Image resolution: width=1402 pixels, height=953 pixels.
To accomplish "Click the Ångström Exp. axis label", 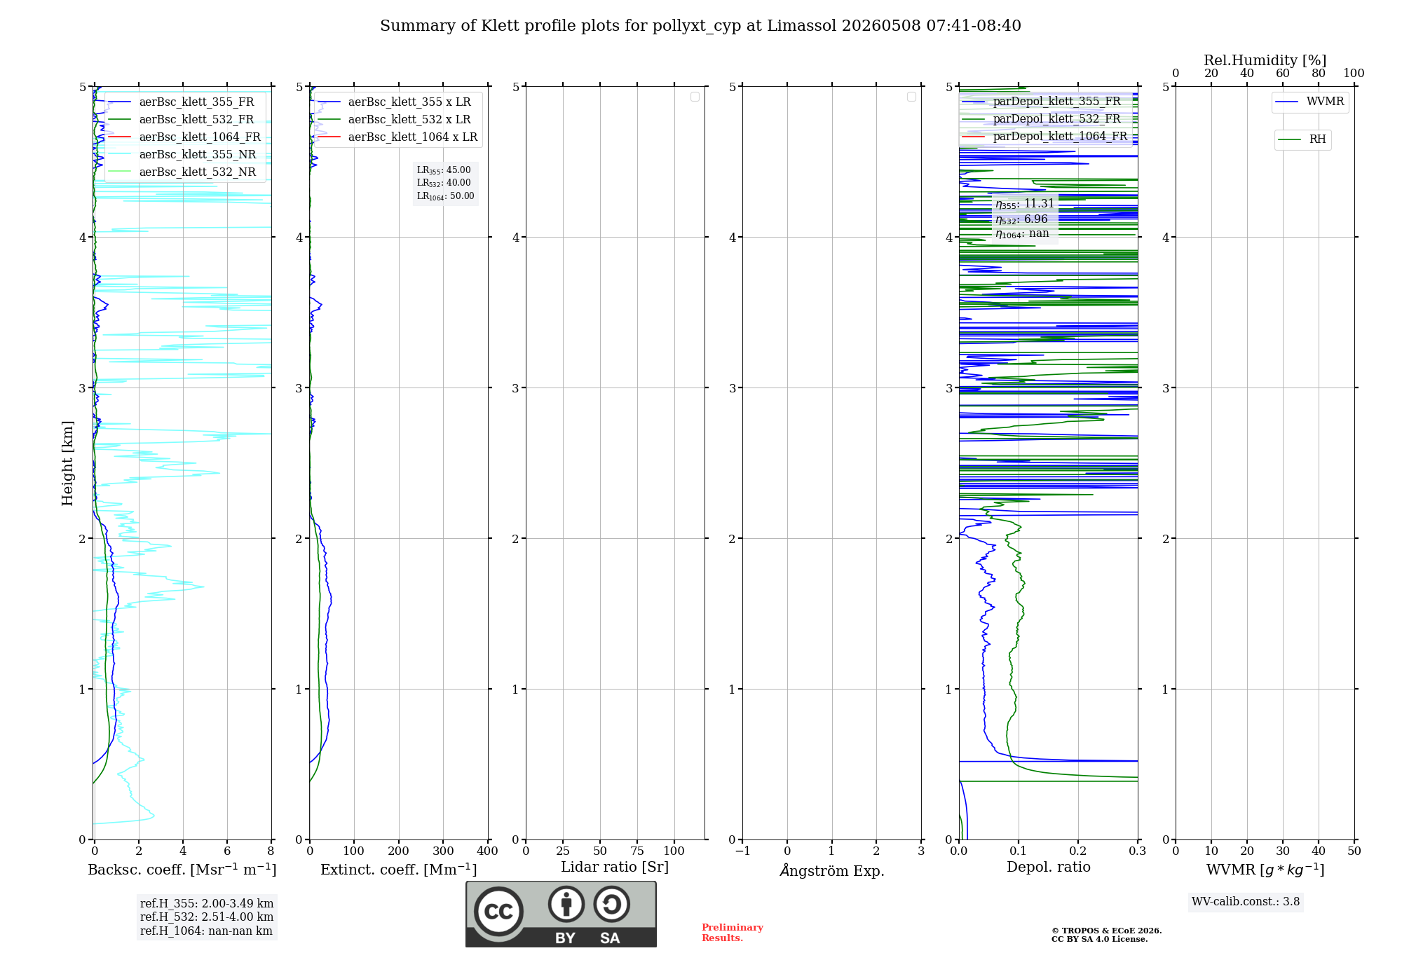I will (832, 870).
